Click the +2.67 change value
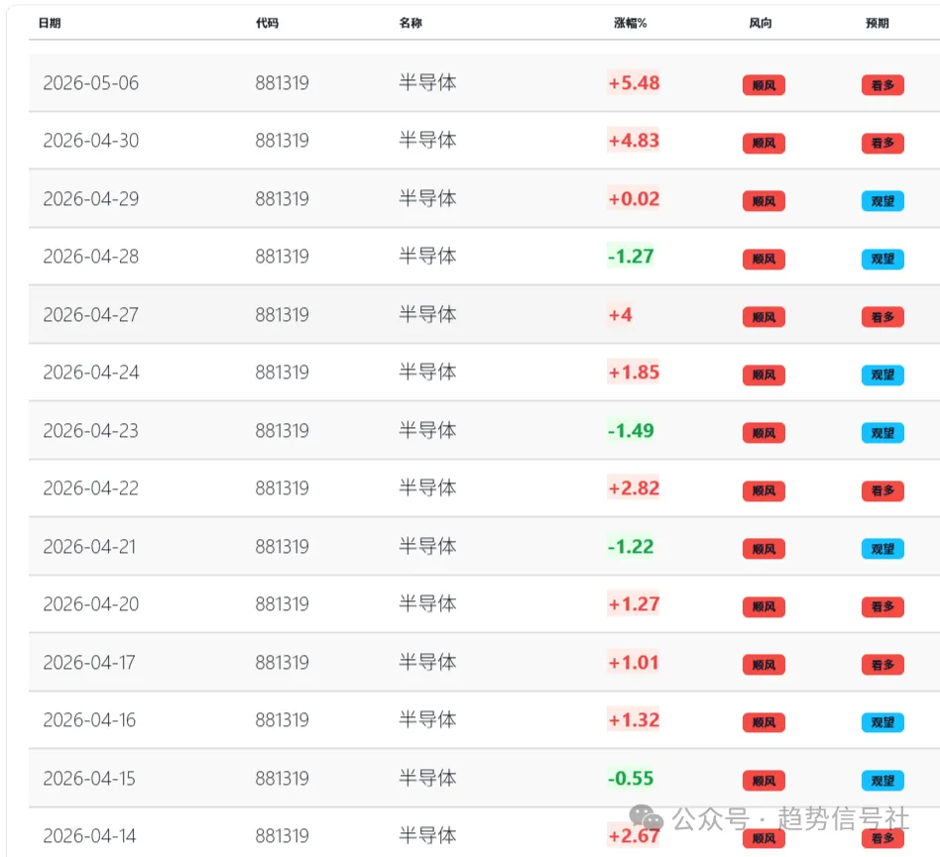 click(634, 836)
